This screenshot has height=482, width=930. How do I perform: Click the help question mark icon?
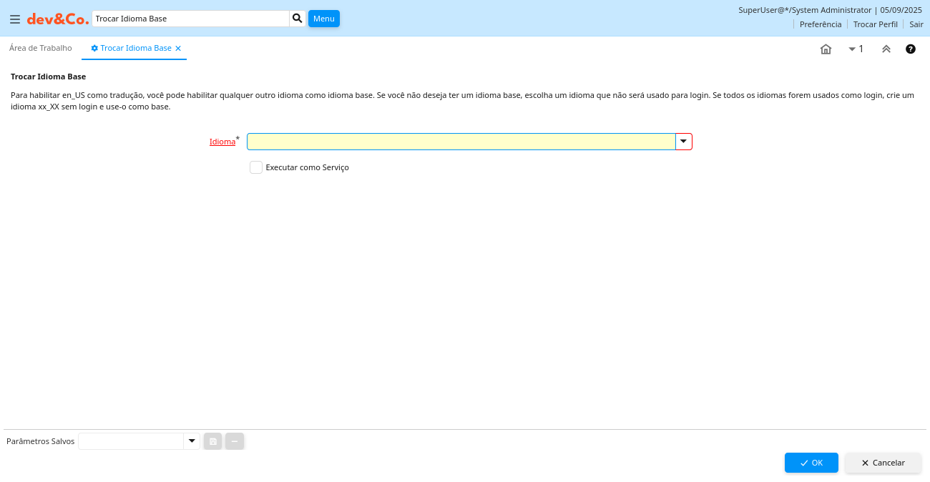pyautogui.click(x=911, y=49)
